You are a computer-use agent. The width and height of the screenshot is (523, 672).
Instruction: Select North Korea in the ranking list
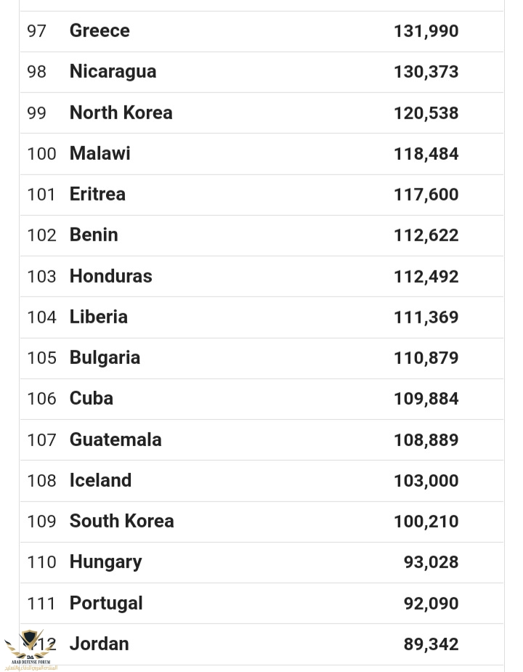[x=121, y=113]
